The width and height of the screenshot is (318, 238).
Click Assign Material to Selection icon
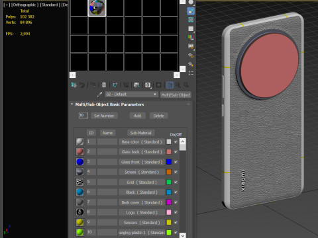click(93, 85)
